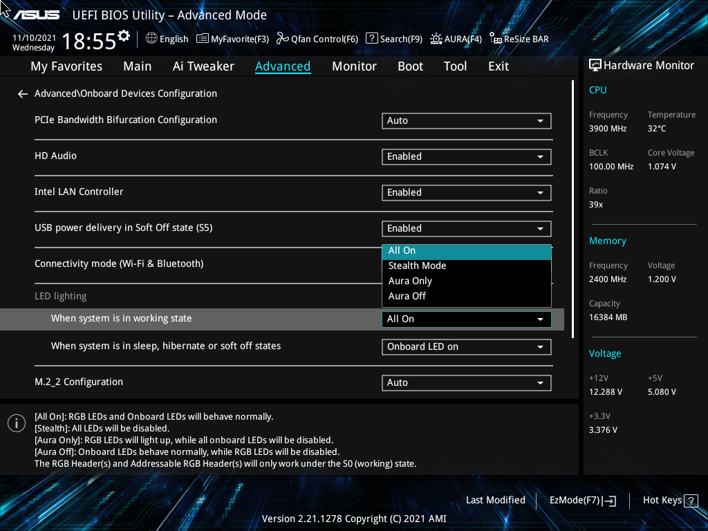Click +12V value 12.288 V
Image resolution: width=708 pixels, height=531 pixels.
tap(606, 392)
